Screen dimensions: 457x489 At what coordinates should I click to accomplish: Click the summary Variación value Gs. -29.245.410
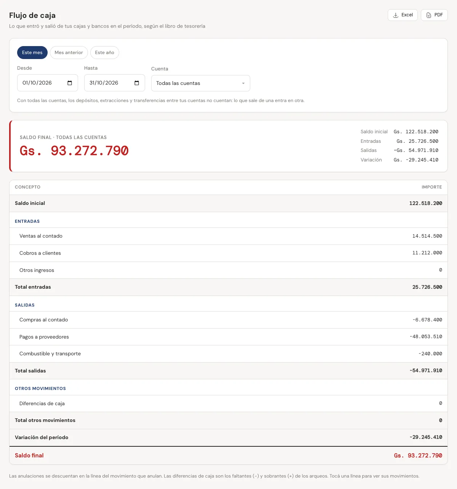click(416, 160)
